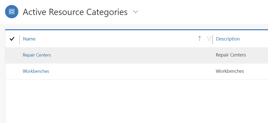Click the Workbenches description cell

(x=230, y=71)
